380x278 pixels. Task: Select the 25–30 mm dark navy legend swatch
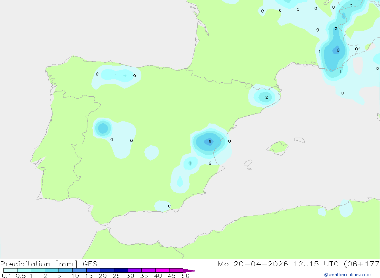pyautogui.click(x=121, y=270)
